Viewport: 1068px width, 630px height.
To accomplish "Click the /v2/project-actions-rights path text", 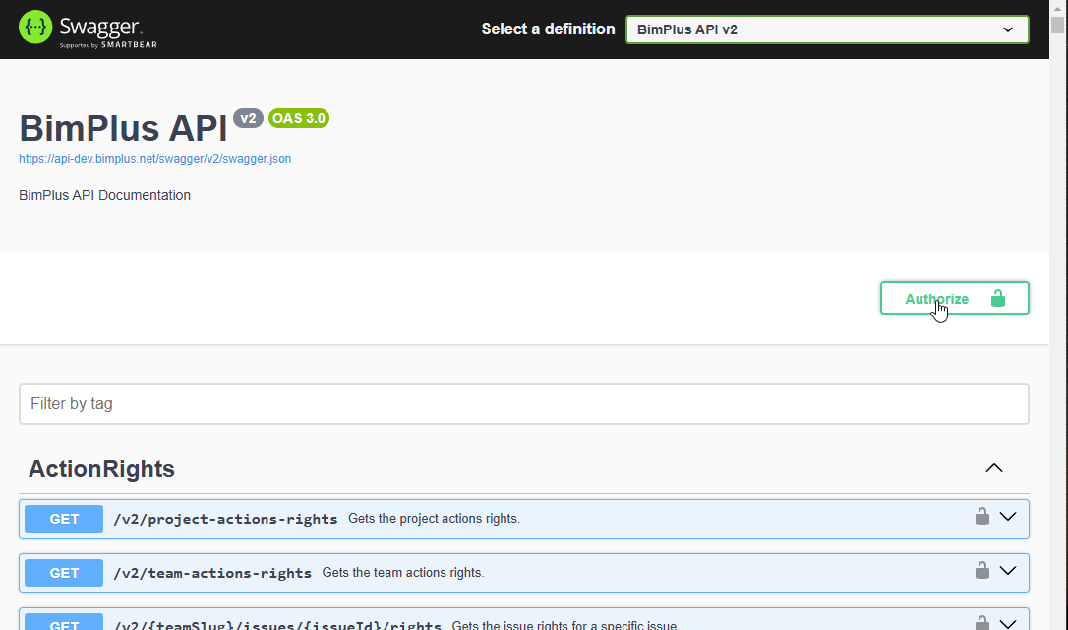I will click(x=225, y=519).
